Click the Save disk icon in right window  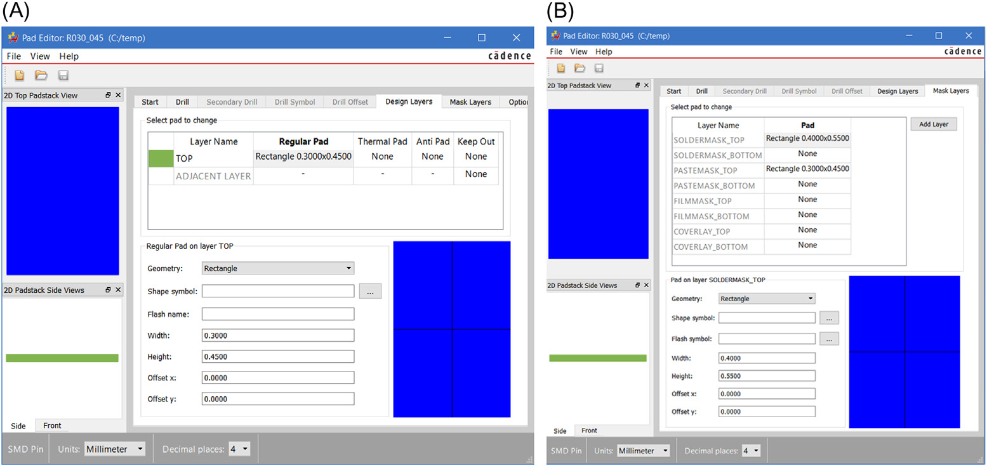599,68
